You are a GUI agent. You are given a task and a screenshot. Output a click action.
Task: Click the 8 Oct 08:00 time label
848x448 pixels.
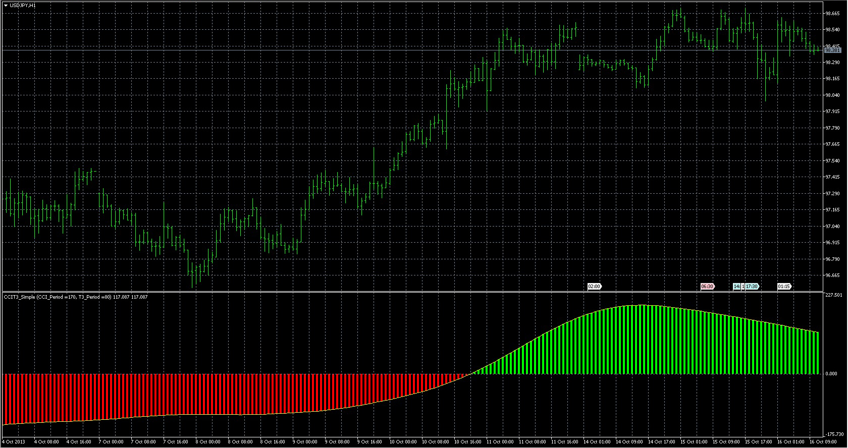[240, 442]
